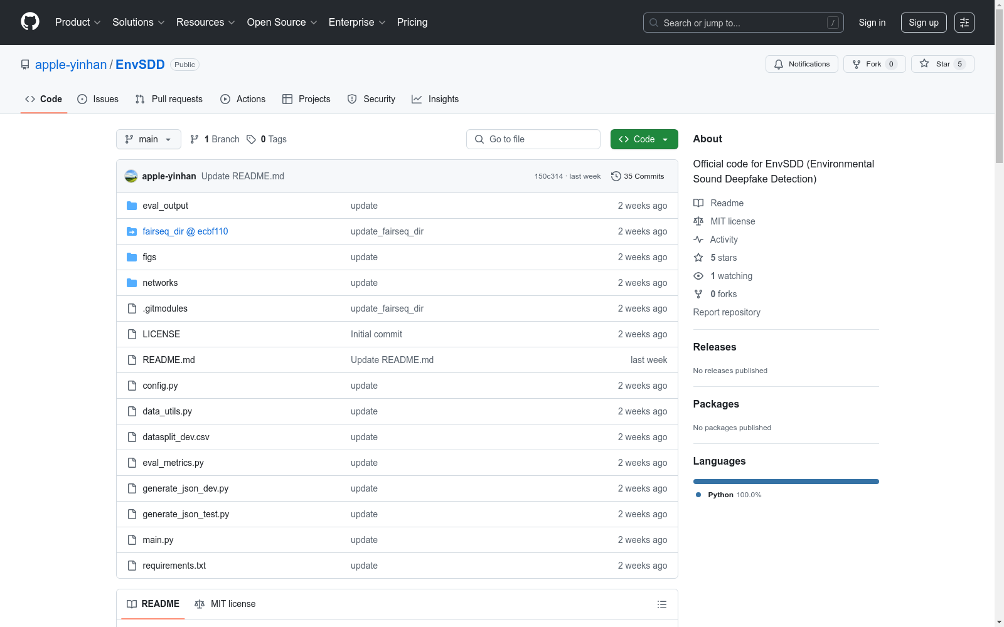Open the 150c314 commit hash link

click(x=548, y=176)
